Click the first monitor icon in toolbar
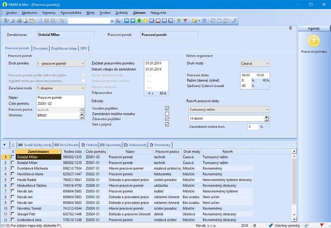The width and height of the screenshot is (331, 228). point(213,21)
